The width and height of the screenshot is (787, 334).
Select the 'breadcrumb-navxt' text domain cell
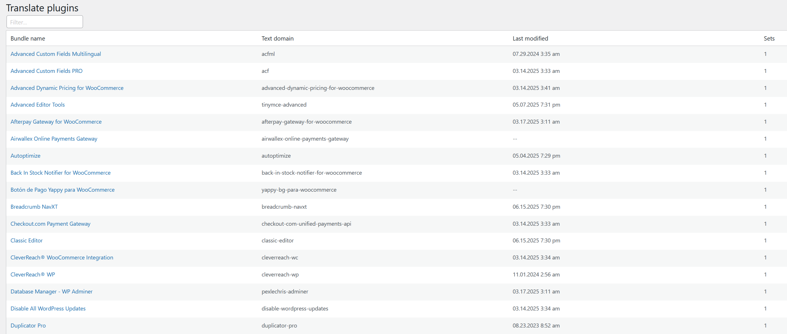click(284, 207)
